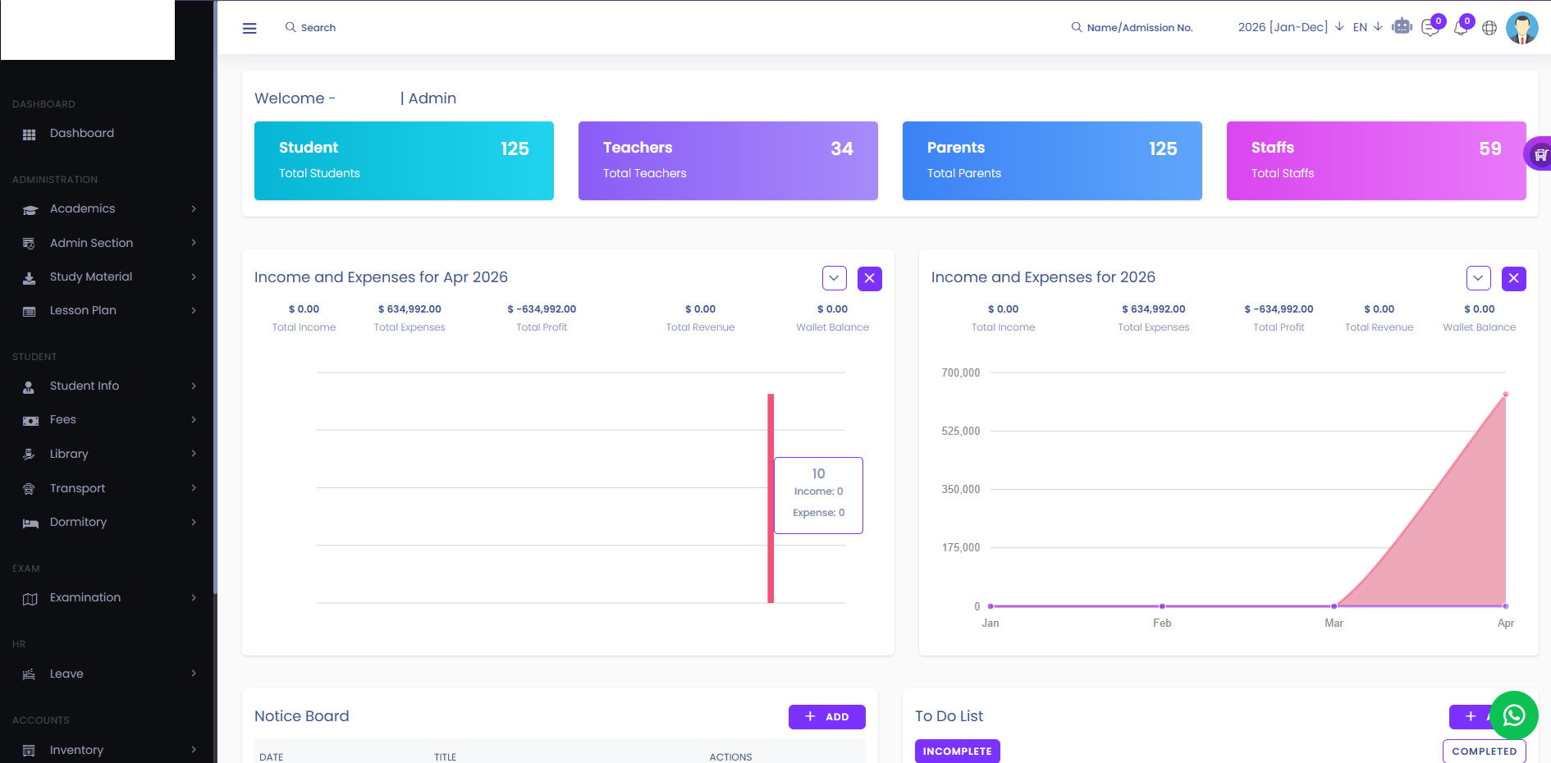Expand the Income and Expenses for 2026 chart options

point(1478,278)
